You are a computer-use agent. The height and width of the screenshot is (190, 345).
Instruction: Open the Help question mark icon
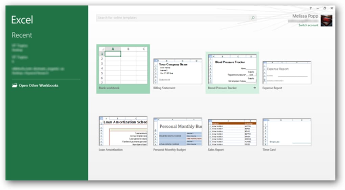[x=311, y=8]
